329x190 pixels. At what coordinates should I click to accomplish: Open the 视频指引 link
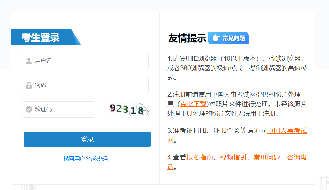click(x=233, y=157)
